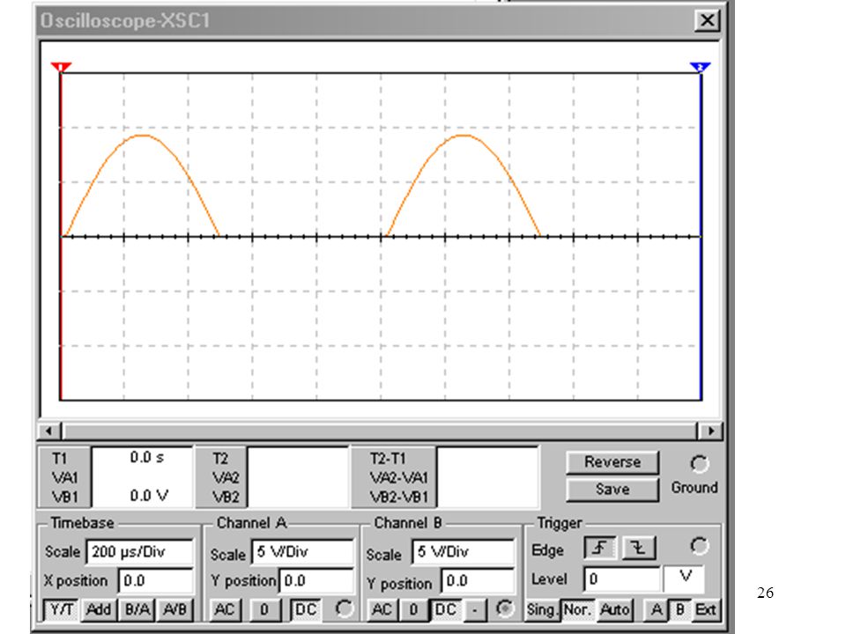This screenshot has width=846, height=634.
Task: Close the Oscilloscope-XSC1 window
Action: (x=707, y=20)
